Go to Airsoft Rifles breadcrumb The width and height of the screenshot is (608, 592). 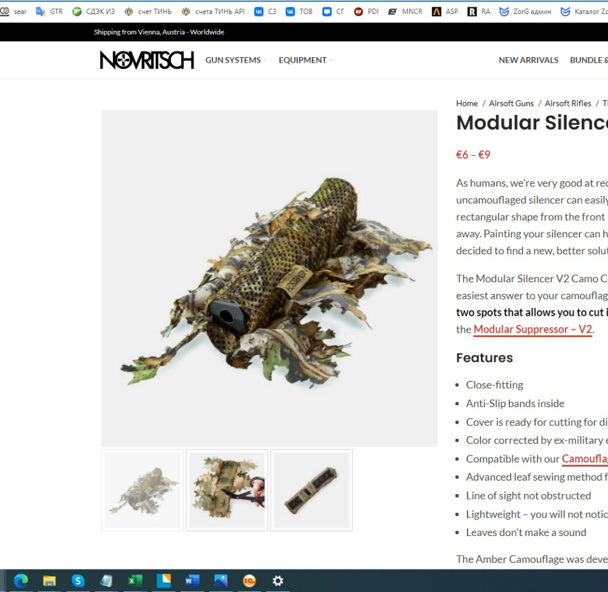click(568, 103)
